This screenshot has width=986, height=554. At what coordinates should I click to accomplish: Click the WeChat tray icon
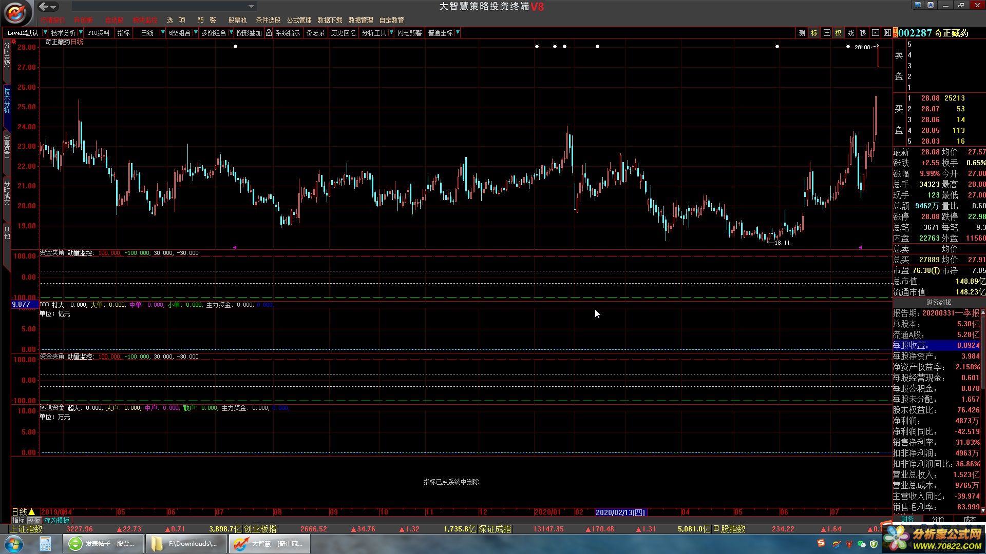tap(861, 544)
